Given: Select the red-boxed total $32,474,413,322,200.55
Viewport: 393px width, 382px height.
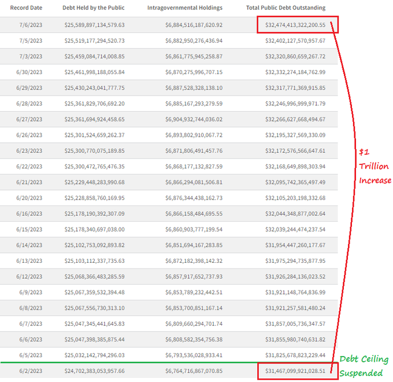Looking at the screenshot, I should (296, 25).
